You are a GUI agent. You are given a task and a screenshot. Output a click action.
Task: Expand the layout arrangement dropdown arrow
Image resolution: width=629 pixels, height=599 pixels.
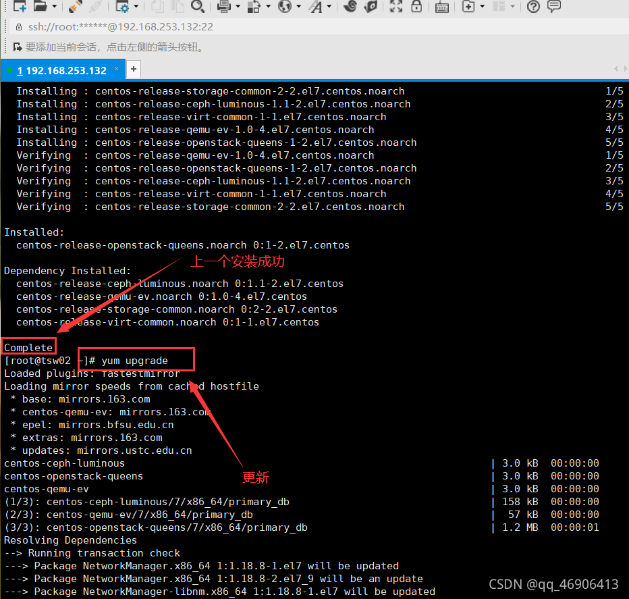[513, 7]
